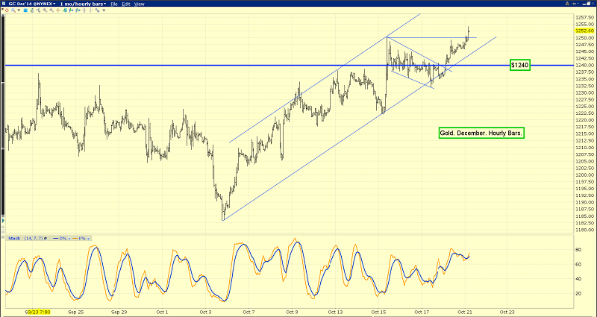Click small x icon at toolbar start
This screenshot has height=317, width=597.
[x=2, y=9]
